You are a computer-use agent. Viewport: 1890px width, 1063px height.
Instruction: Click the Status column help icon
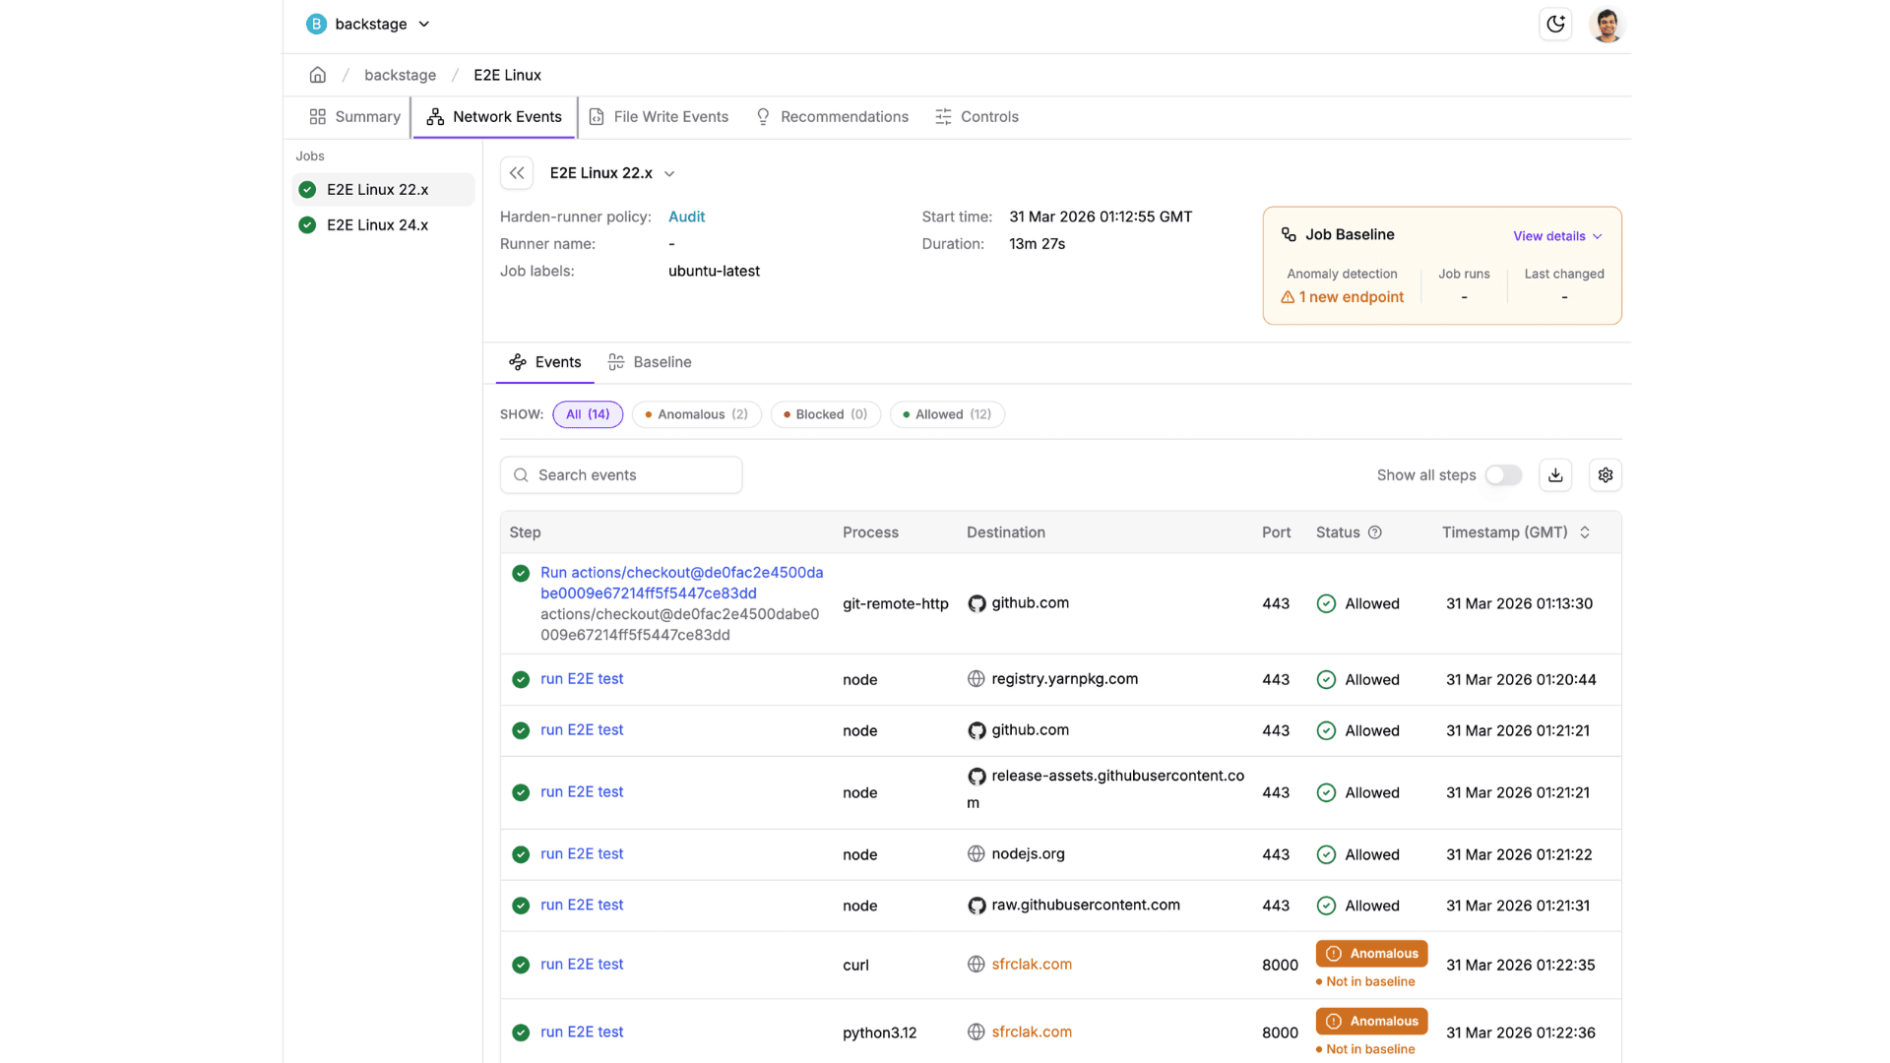click(1375, 532)
